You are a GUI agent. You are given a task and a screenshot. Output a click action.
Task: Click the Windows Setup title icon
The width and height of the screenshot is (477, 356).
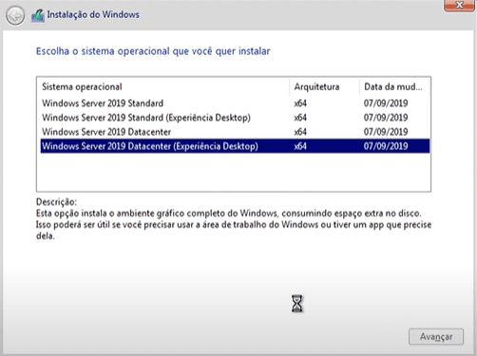pyautogui.click(x=37, y=15)
